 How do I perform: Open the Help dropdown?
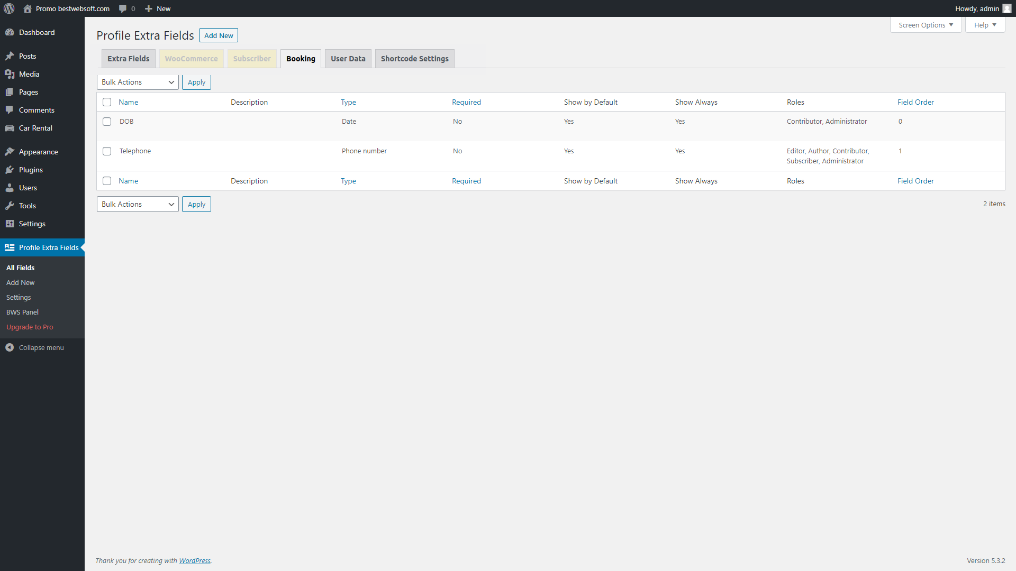click(x=984, y=25)
